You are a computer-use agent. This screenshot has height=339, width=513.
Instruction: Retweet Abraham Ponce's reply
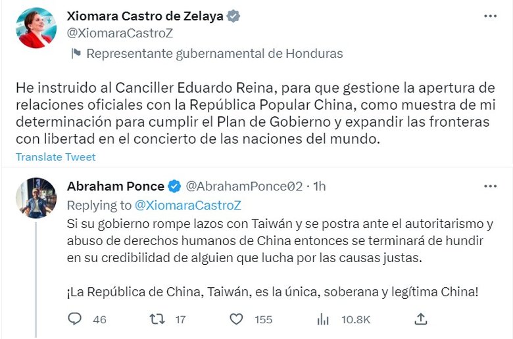click(157, 319)
